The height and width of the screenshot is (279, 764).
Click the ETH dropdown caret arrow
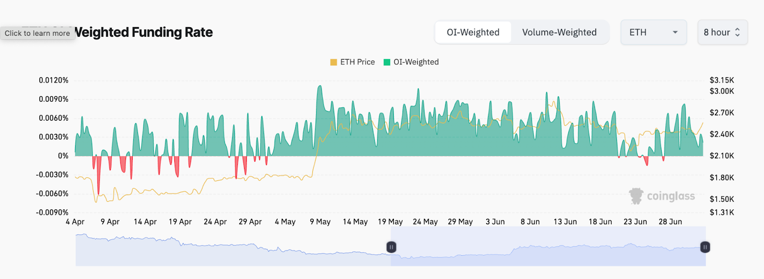[675, 32]
